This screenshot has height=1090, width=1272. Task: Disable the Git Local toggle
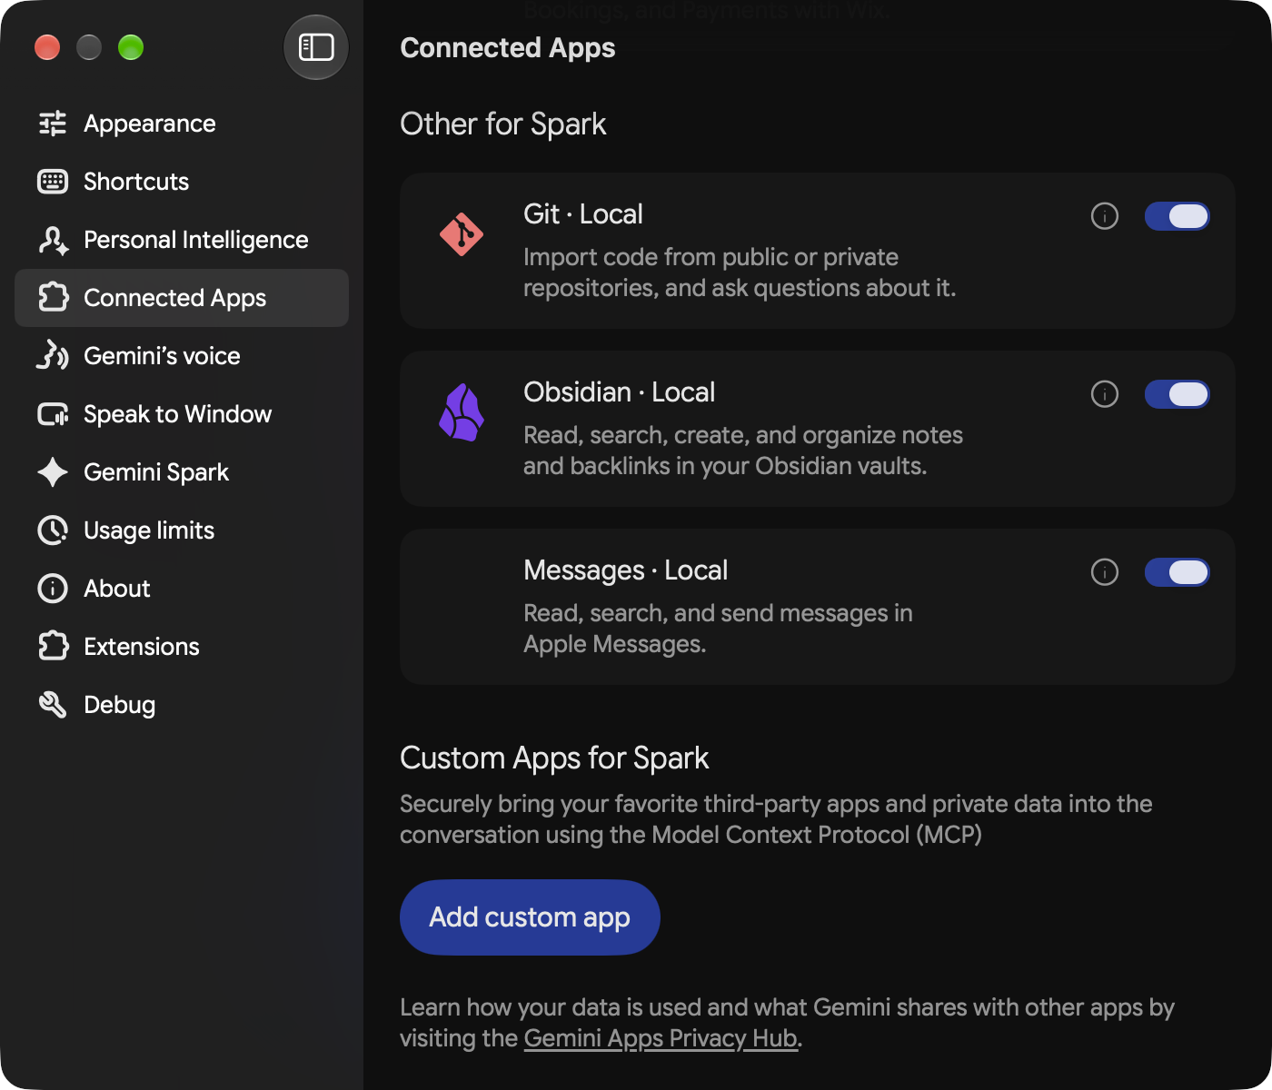[x=1177, y=216]
